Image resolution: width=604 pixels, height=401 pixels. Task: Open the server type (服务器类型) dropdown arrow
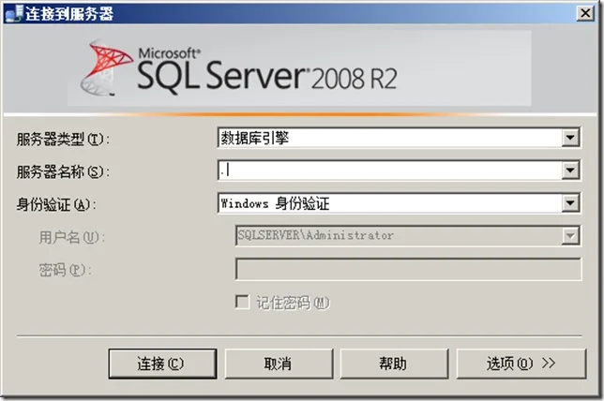tap(570, 138)
